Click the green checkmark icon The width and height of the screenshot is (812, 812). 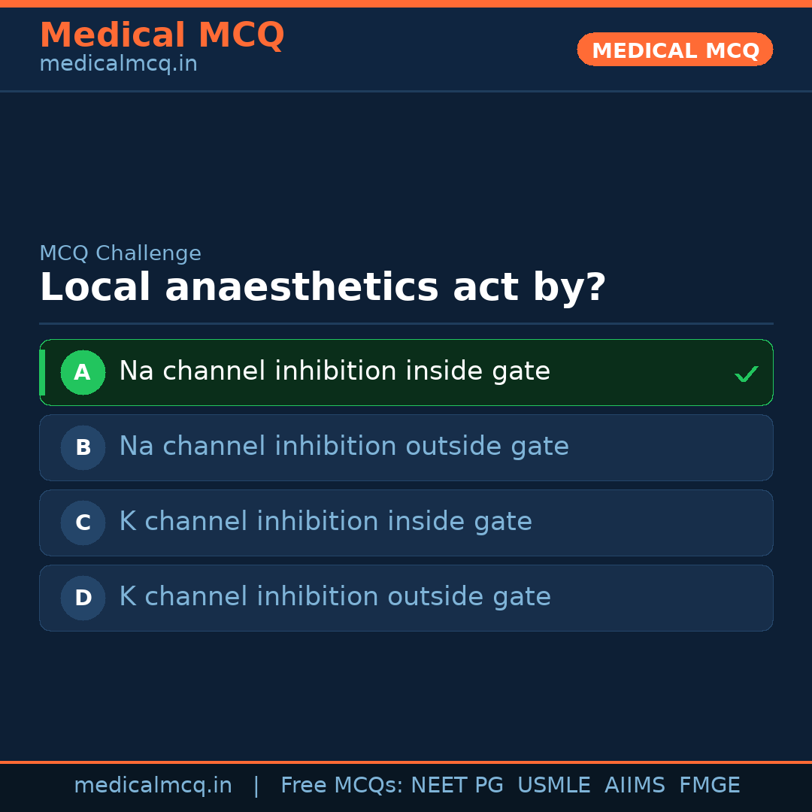746,374
